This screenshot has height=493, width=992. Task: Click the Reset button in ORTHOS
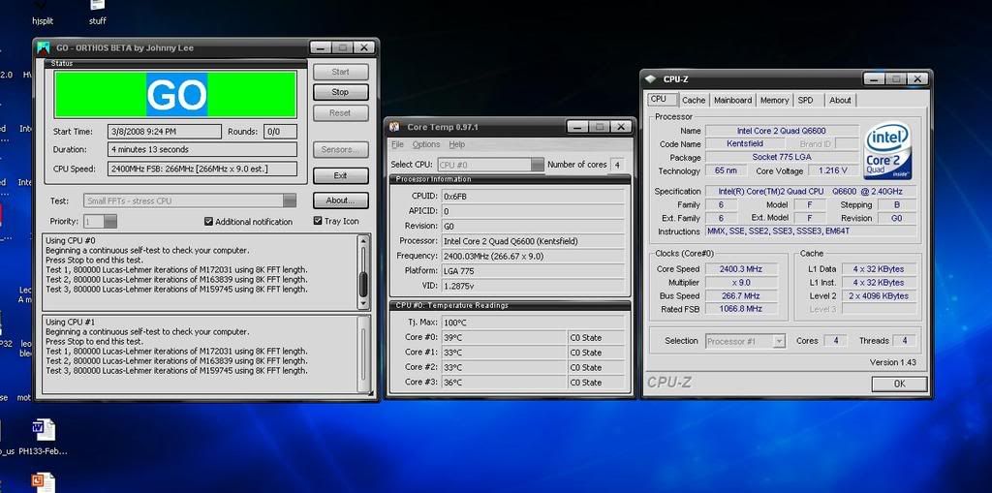(340, 113)
